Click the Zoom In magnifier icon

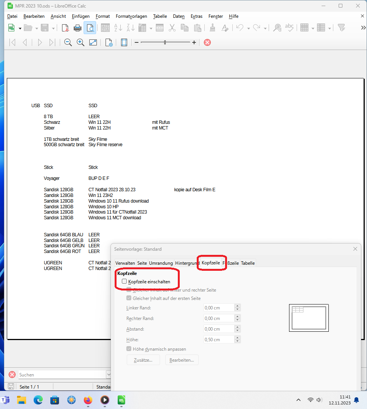point(80,42)
